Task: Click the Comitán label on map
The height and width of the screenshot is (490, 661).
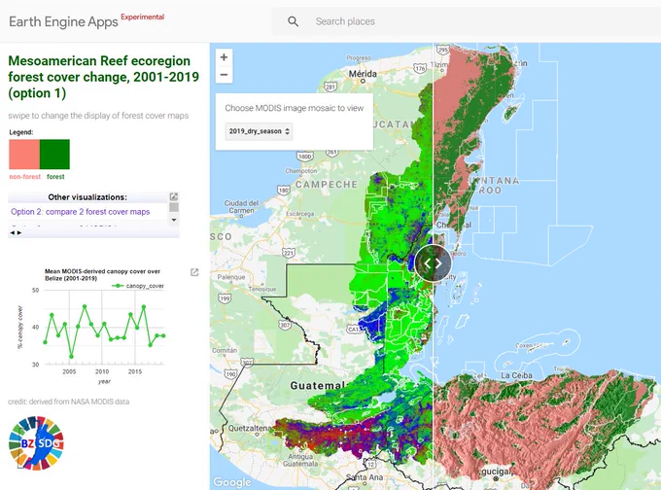Action: pyautogui.click(x=225, y=350)
